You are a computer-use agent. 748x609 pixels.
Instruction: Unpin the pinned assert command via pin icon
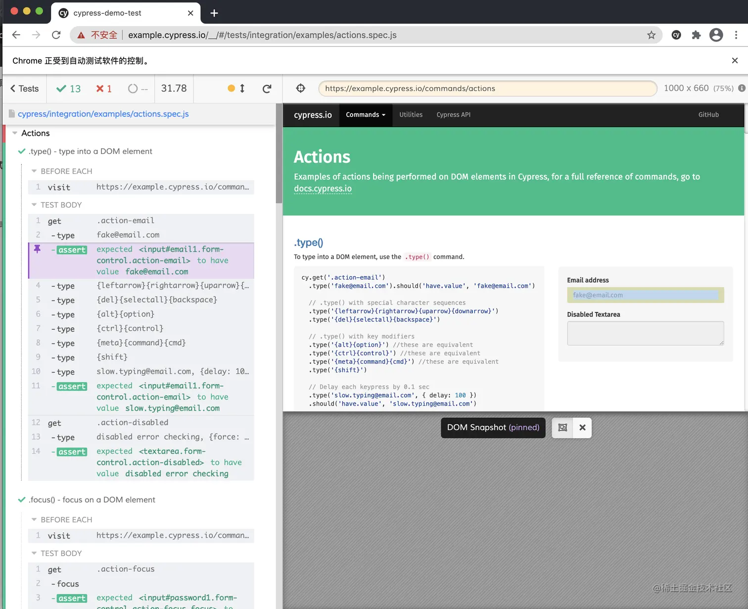37,249
